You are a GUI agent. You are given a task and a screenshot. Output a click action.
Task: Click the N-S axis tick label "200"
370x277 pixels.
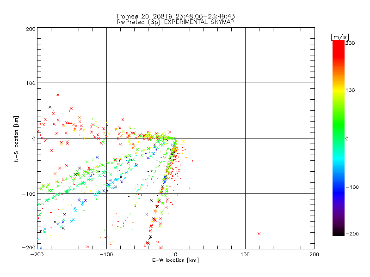31,29
